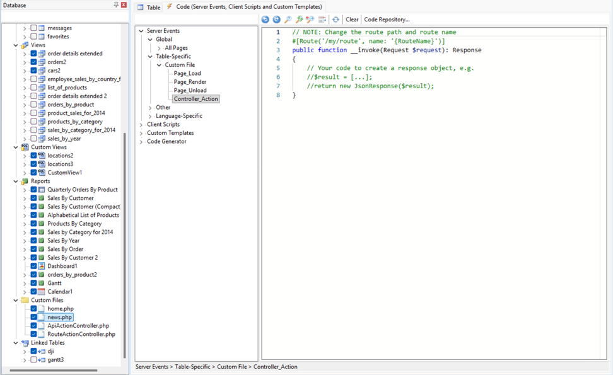Collapse the Server Events node
The height and width of the screenshot is (375, 613).
coord(141,31)
